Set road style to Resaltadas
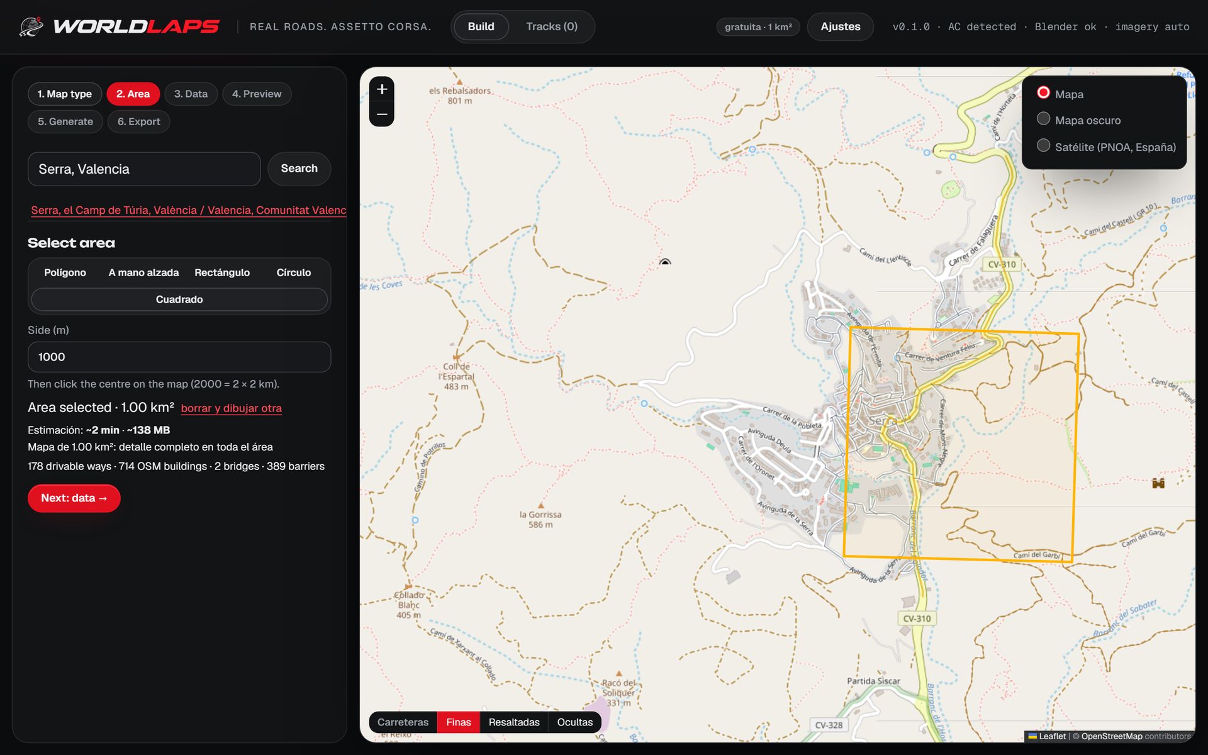The width and height of the screenshot is (1208, 755). tap(514, 722)
